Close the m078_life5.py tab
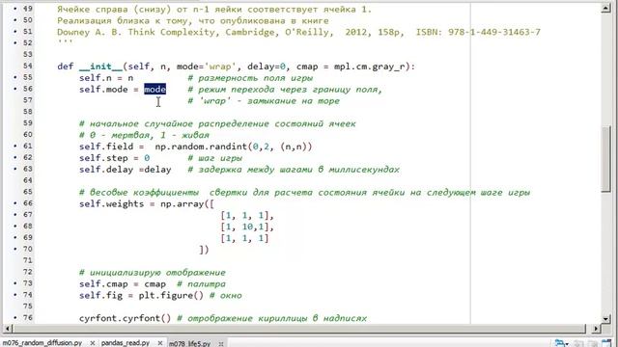Image resolution: width=618 pixels, height=347 pixels. [x=221, y=344]
